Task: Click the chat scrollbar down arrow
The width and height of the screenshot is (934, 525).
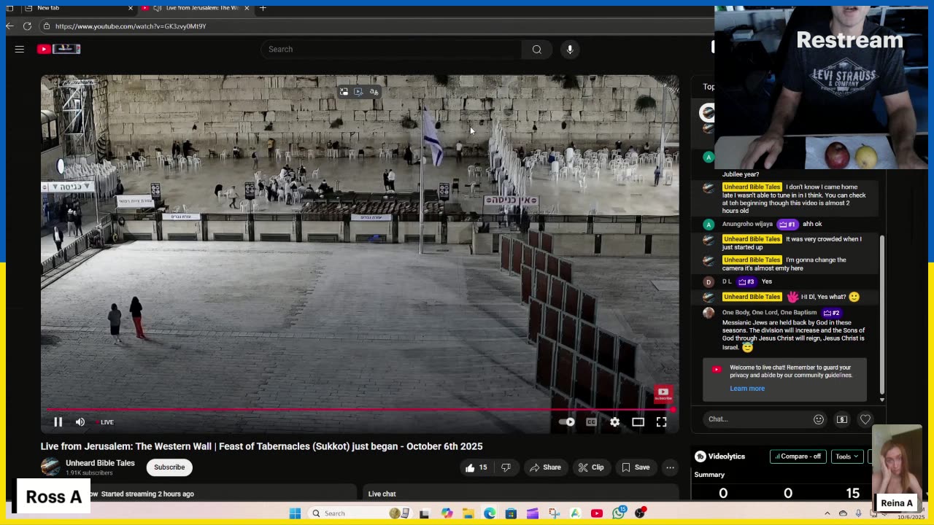Action: pos(881,400)
